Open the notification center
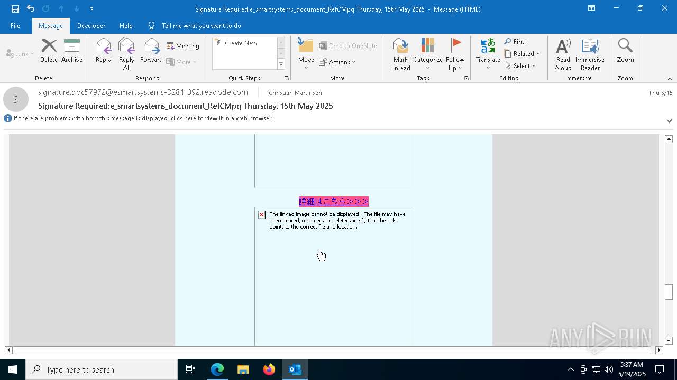The width and height of the screenshot is (677, 380). [x=660, y=369]
